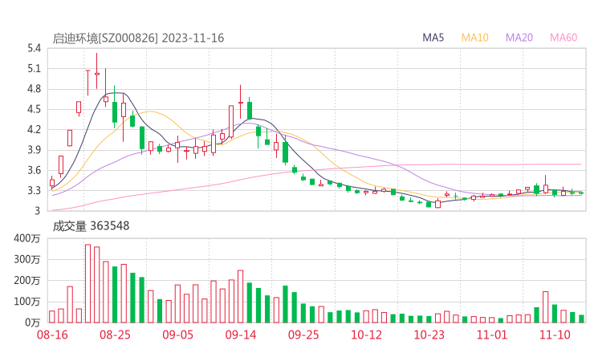
Task: Click the 3.6 price axis label
Action: point(34,170)
